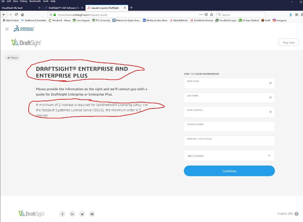Click the DraftSight header logo

pyautogui.click(x=26, y=42)
